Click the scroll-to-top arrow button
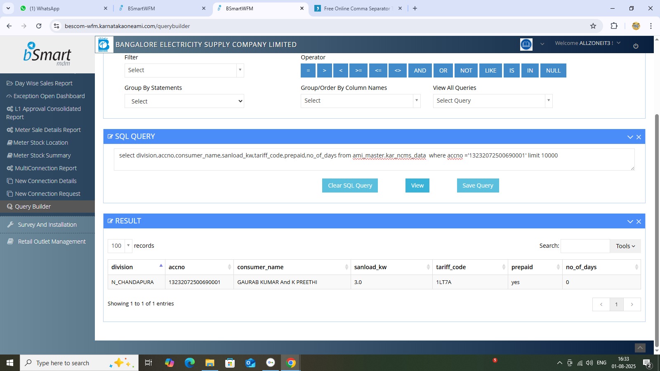Screen dimensions: 660x371 (x=640, y=348)
